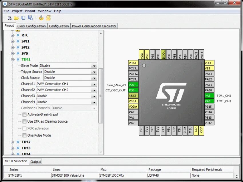The image size is (243, 182).
Task: Click pin PB15 on the right side
Action: pyautogui.click(x=209, y=107)
